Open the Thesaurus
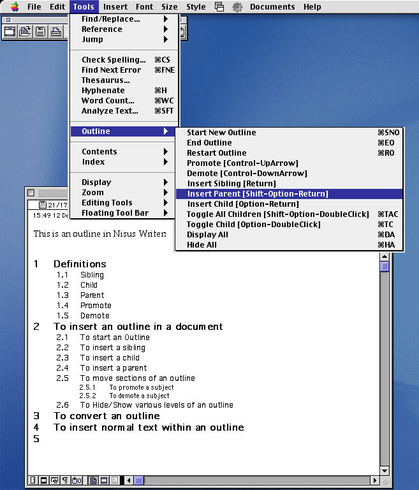The width and height of the screenshot is (419, 490). pos(124,80)
